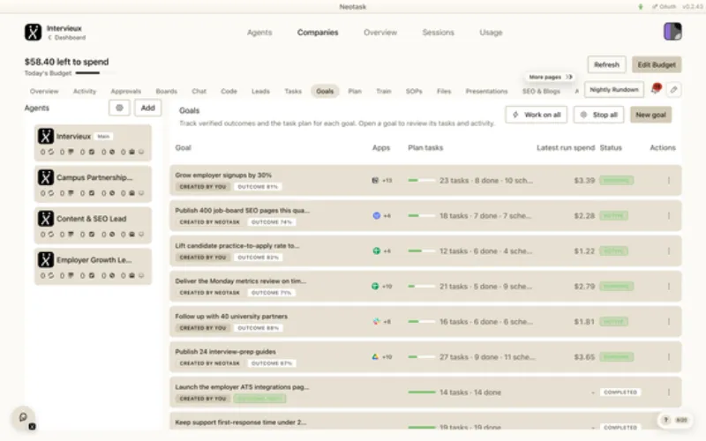Image resolution: width=706 pixels, height=441 pixels.
Task: Create a New goal
Action: pyautogui.click(x=650, y=115)
